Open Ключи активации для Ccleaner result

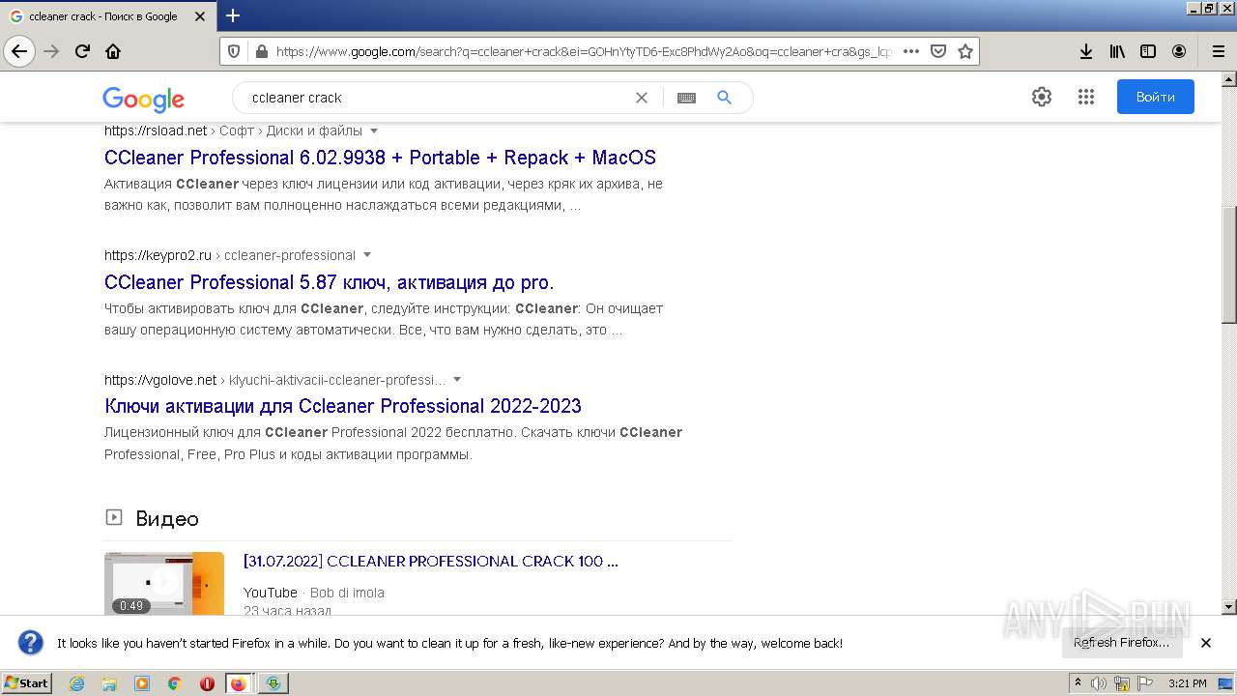(343, 406)
